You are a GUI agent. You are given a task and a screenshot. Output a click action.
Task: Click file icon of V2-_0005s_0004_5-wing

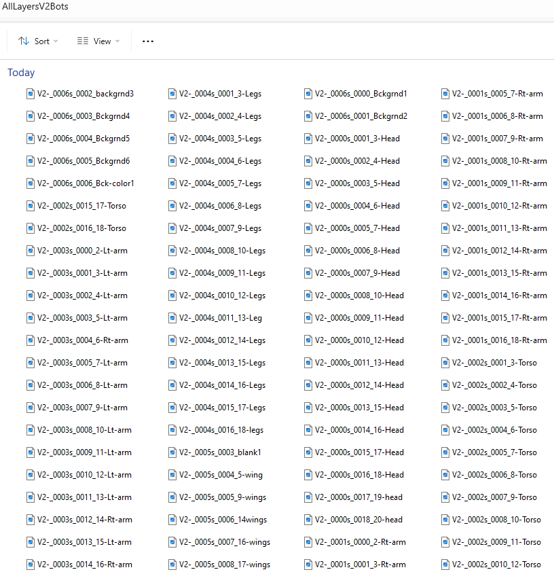172,475
